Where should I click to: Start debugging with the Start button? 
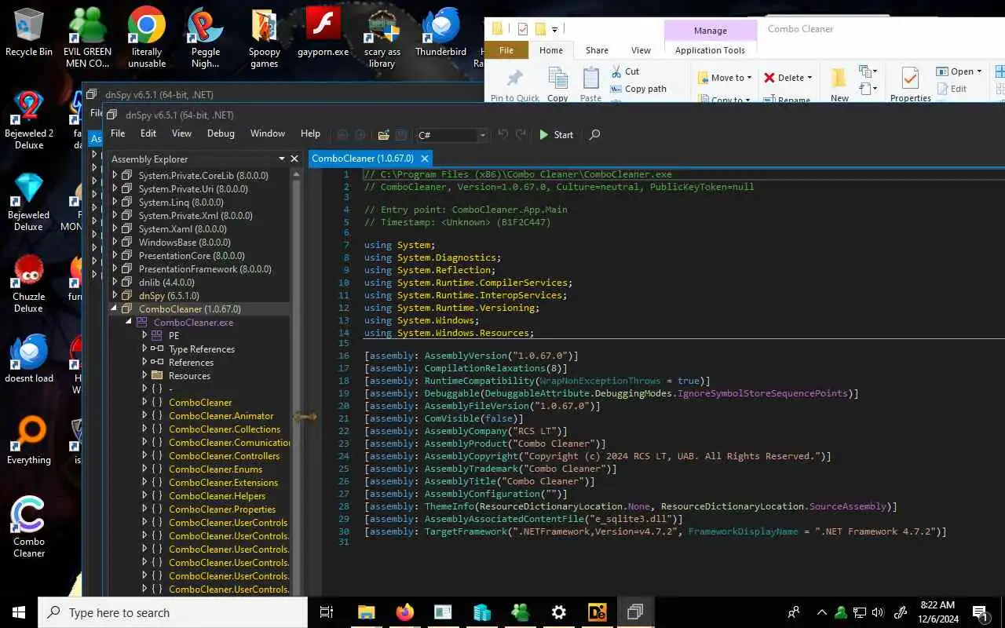point(556,135)
